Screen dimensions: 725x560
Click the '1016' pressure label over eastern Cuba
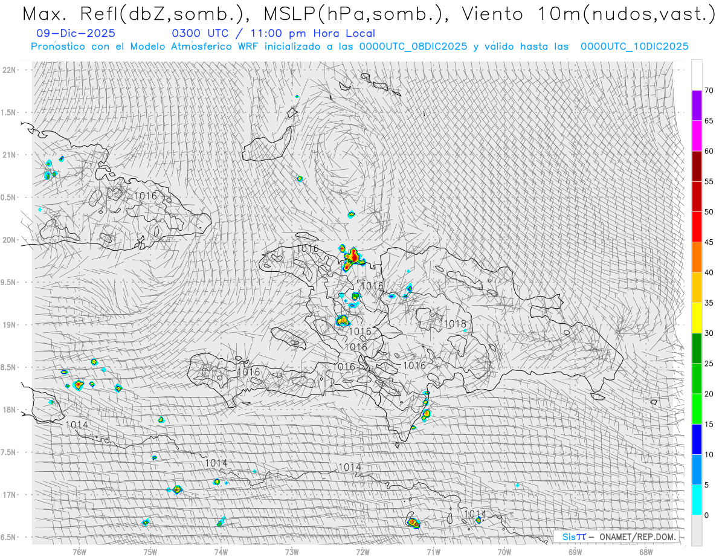(145, 196)
